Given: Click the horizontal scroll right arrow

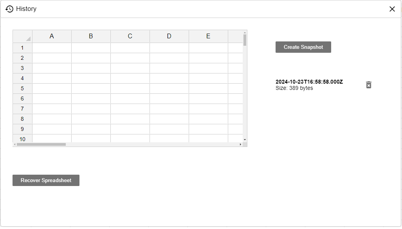Looking at the screenshot, I should (240, 145).
